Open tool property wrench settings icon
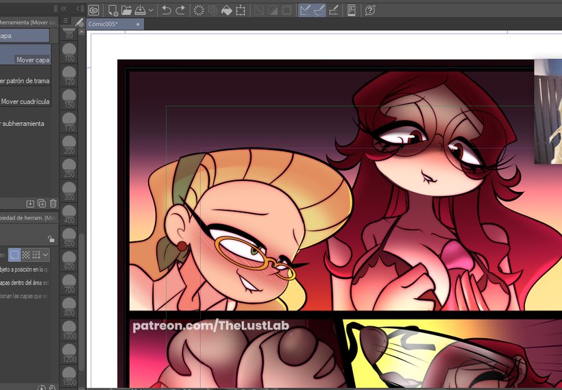The height and width of the screenshot is (390, 562). pos(52,387)
